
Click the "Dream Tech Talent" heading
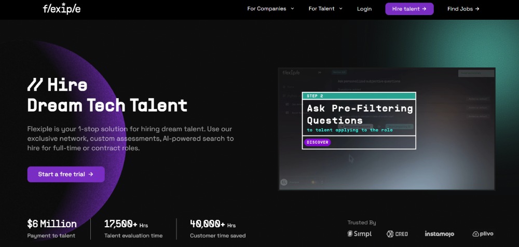[107, 106]
